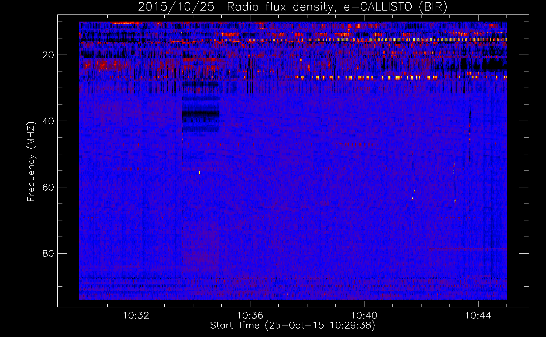Click the plot title text "2015/10/25 Radio flux density, e-CALLISTO (BIR)"
Viewport: 546px width, 337px height.
[293, 7]
